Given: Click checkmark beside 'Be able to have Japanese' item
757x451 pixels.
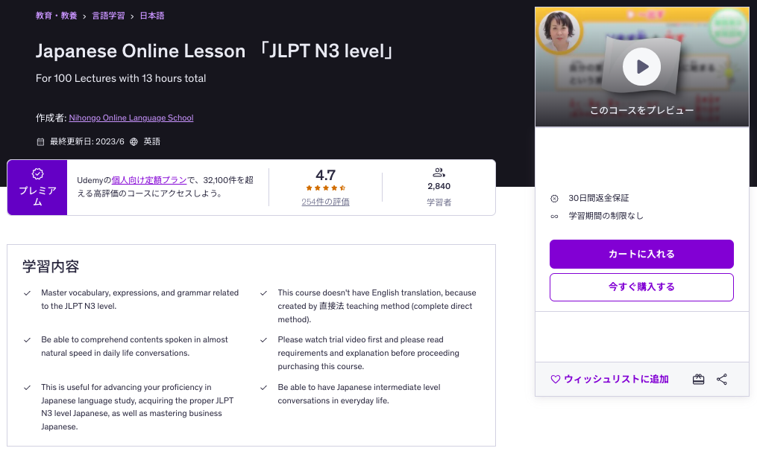Looking at the screenshot, I should 263,388.
